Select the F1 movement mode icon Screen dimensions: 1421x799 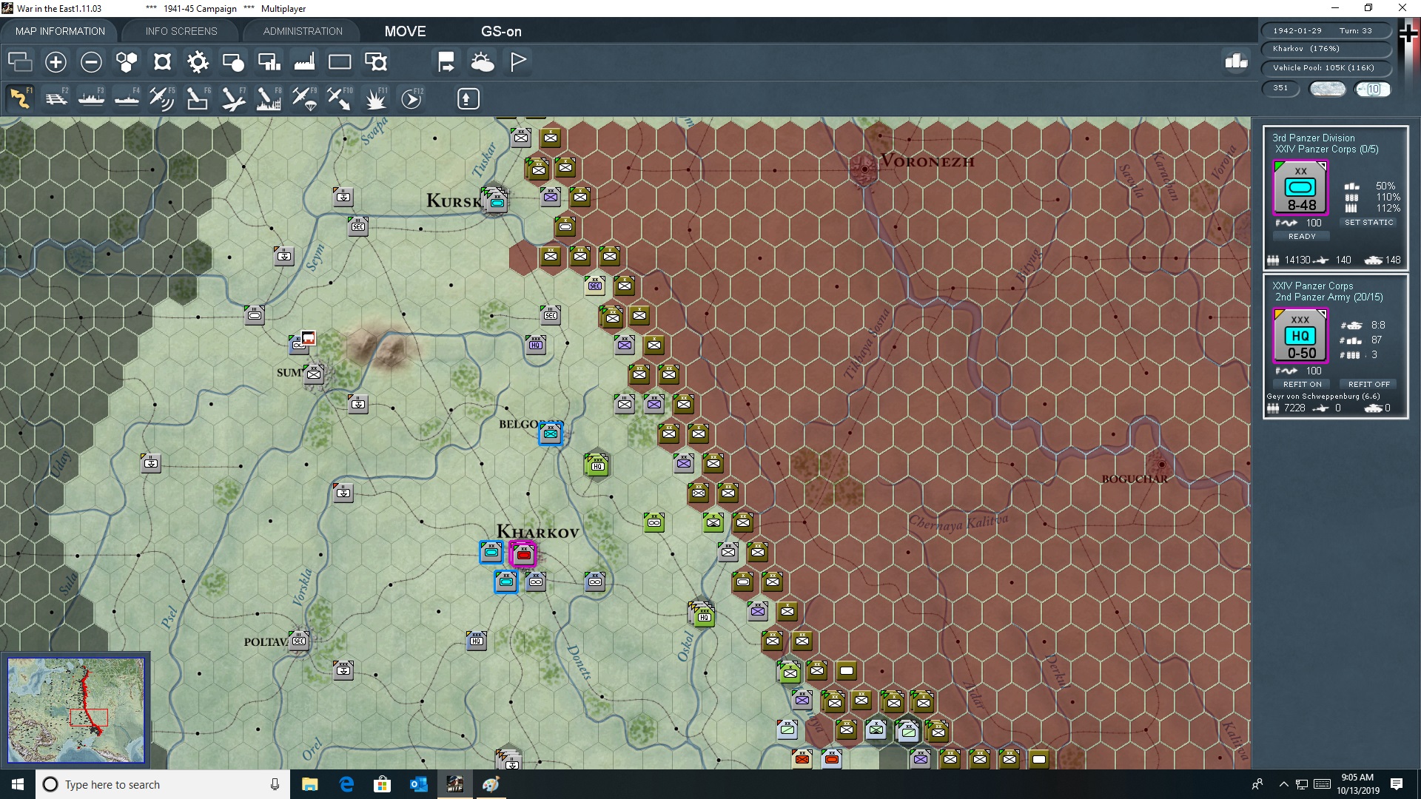[20, 98]
